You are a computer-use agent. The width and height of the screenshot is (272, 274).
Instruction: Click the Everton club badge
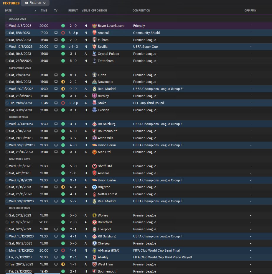[94, 110]
